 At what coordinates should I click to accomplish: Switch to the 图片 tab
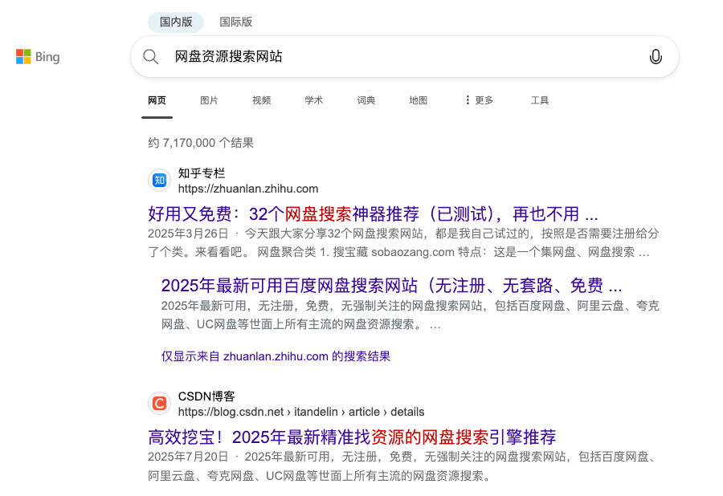209,100
